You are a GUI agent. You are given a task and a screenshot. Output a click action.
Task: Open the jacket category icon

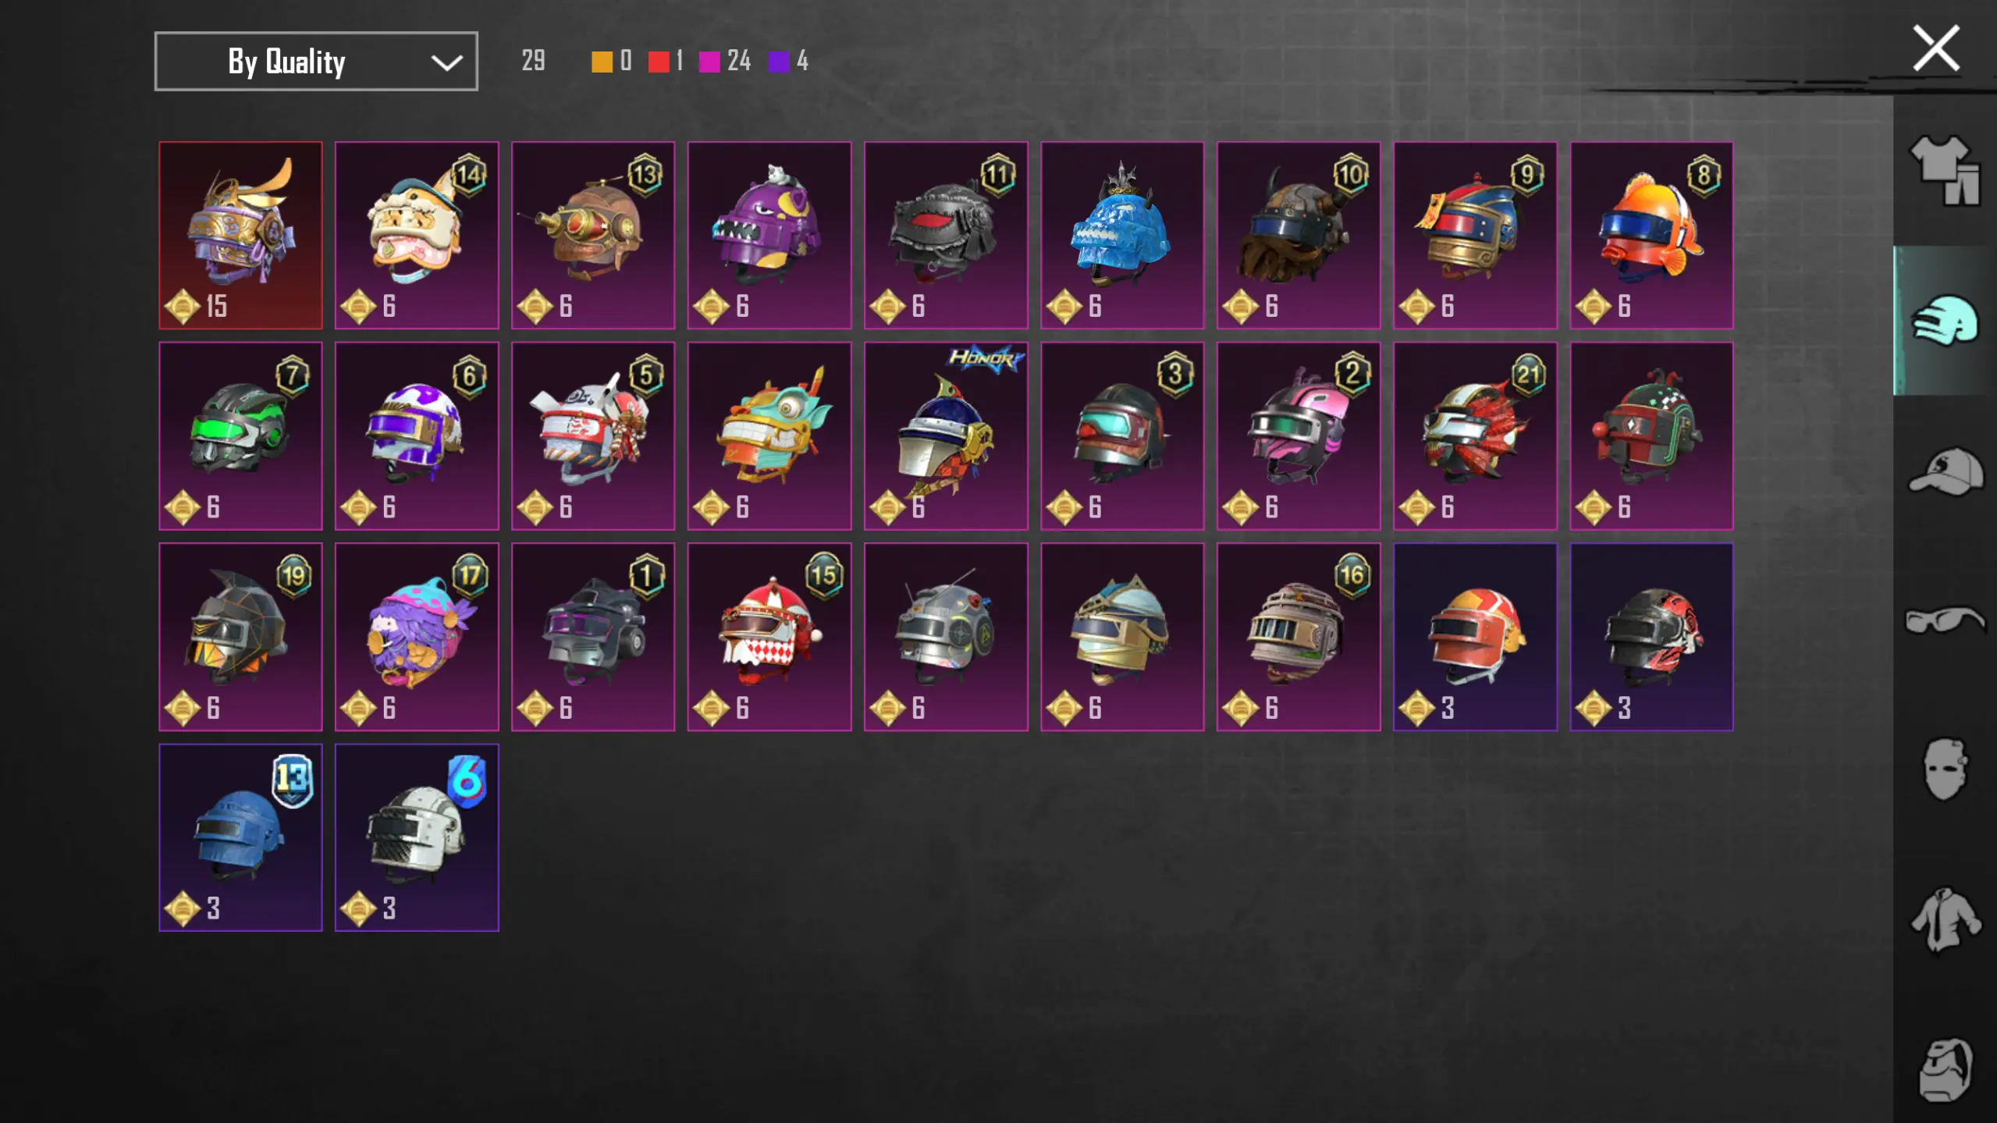tap(1945, 921)
